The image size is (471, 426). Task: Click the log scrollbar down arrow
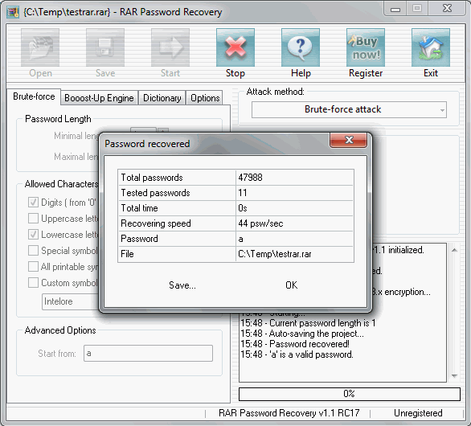[454, 376]
